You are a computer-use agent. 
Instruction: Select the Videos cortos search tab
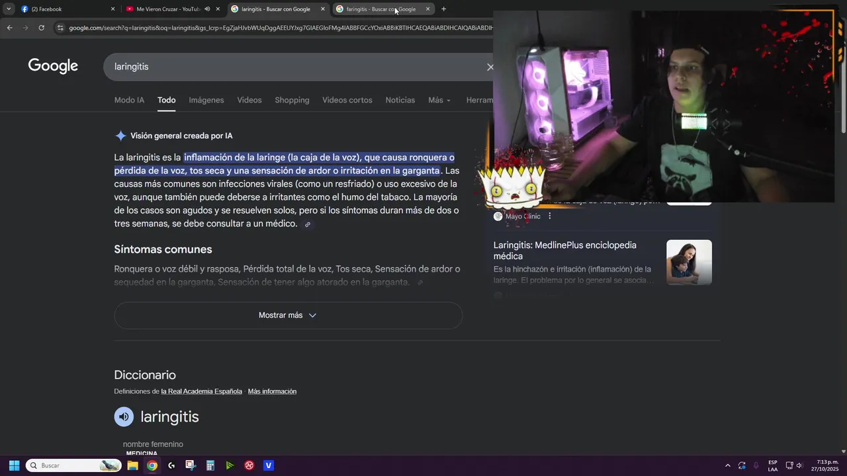click(347, 100)
